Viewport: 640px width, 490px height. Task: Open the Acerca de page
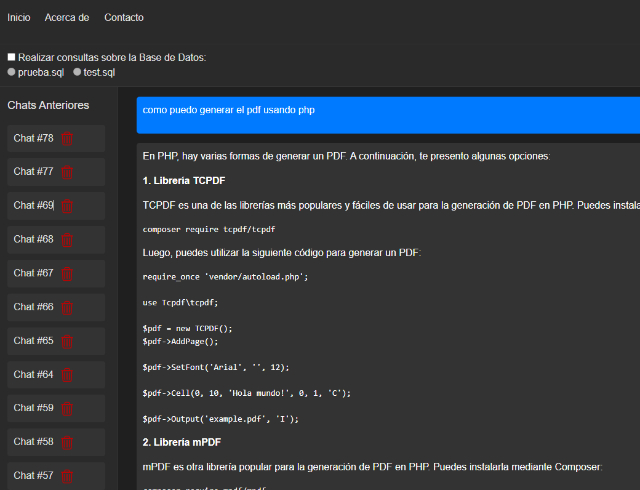[x=67, y=18]
